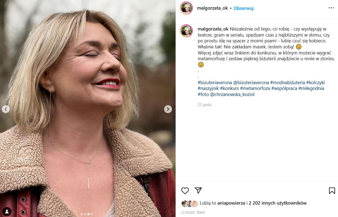Screen dimensions: 338x217
Task: Like the post with the heart icon
Action: 185,191
